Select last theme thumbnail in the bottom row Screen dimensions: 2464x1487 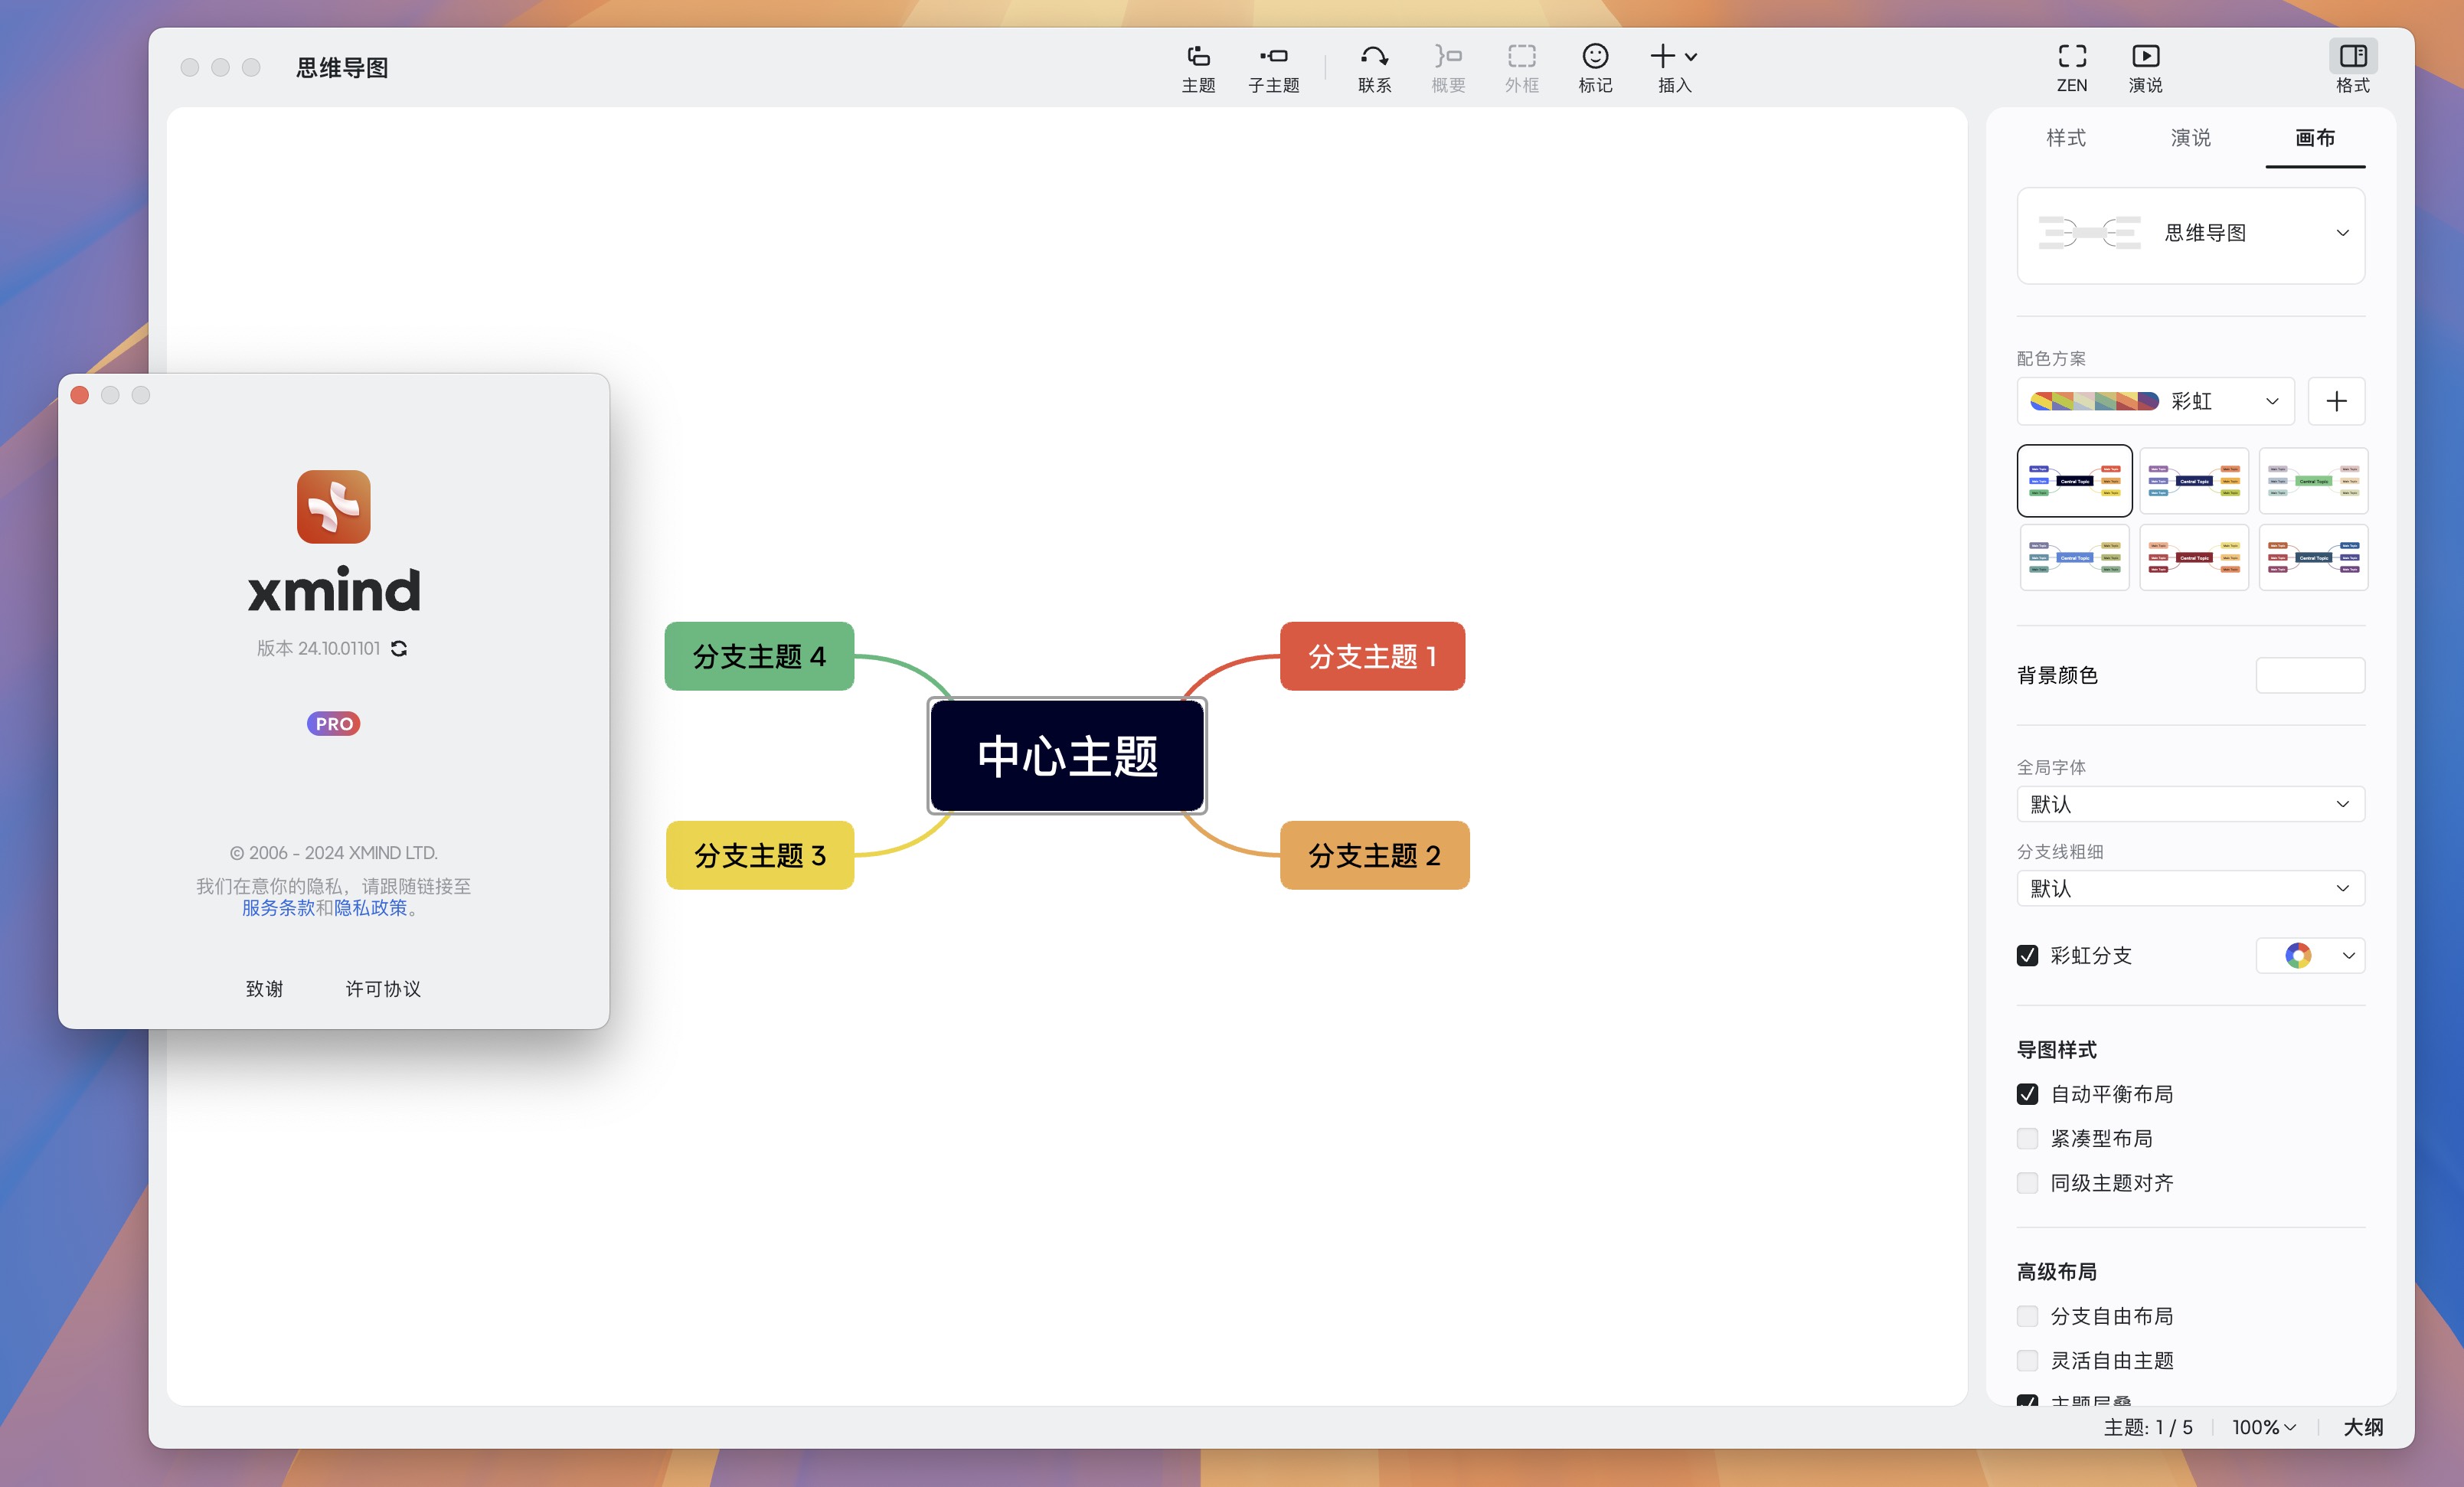2313,558
